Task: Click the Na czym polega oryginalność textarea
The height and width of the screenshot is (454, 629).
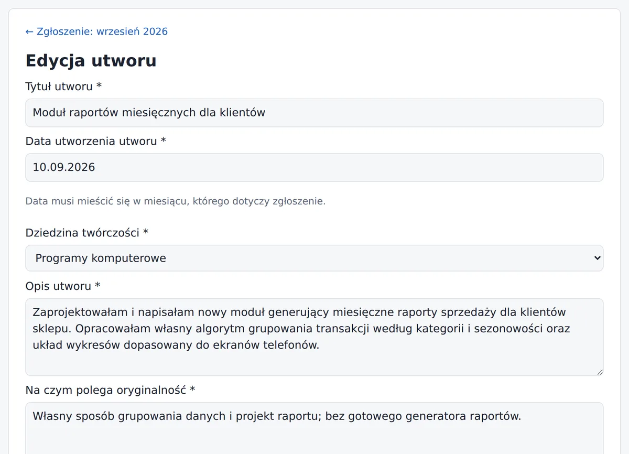Action: [314, 428]
